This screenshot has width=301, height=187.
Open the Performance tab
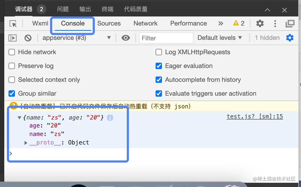(x=189, y=23)
